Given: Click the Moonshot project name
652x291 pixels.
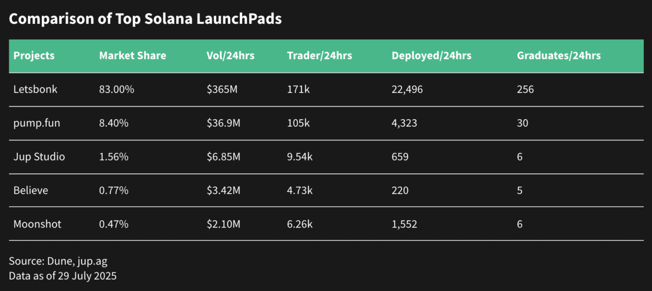Looking at the screenshot, I should [x=37, y=224].
